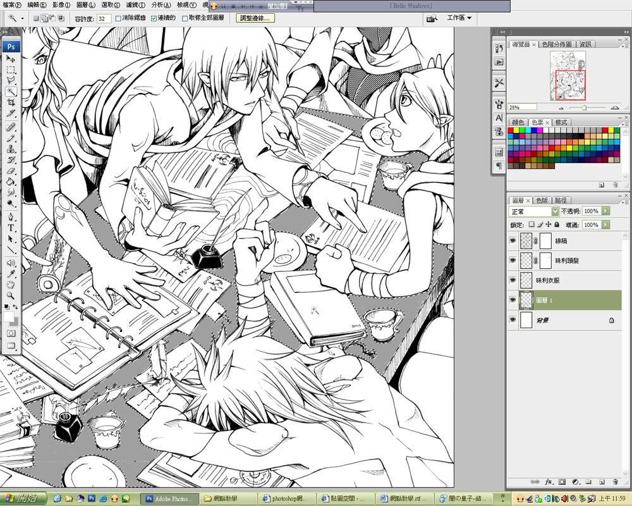
Task: Collapse the right panel dock arrows
Action: click(x=625, y=32)
